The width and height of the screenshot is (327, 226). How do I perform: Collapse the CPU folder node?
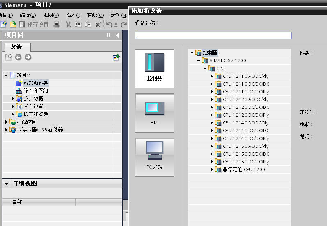click(x=205, y=68)
